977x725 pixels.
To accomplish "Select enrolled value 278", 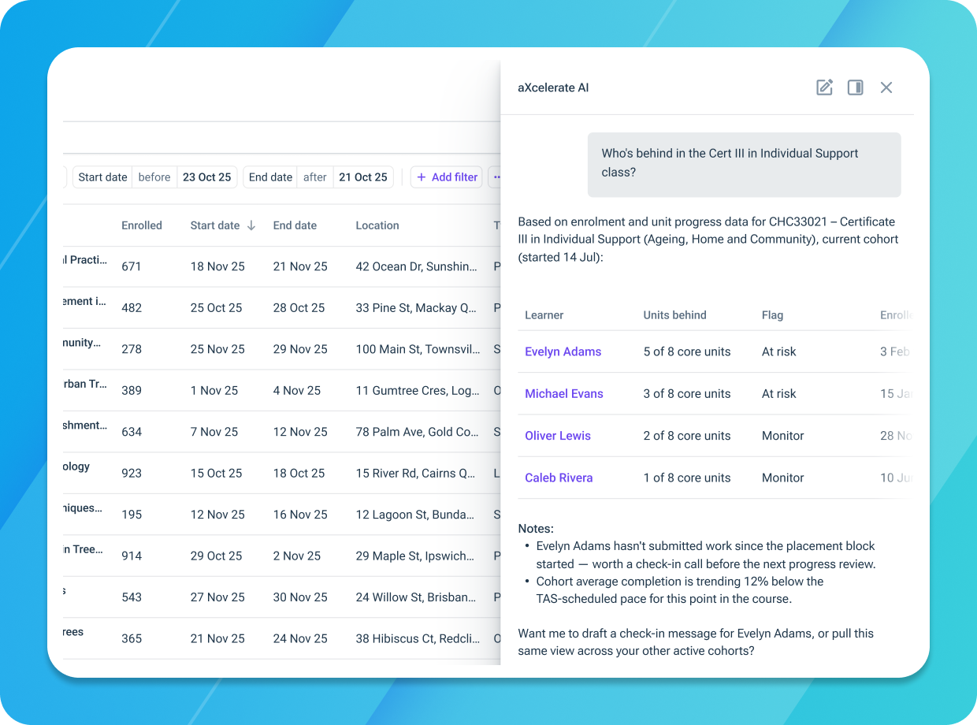I will (x=132, y=349).
